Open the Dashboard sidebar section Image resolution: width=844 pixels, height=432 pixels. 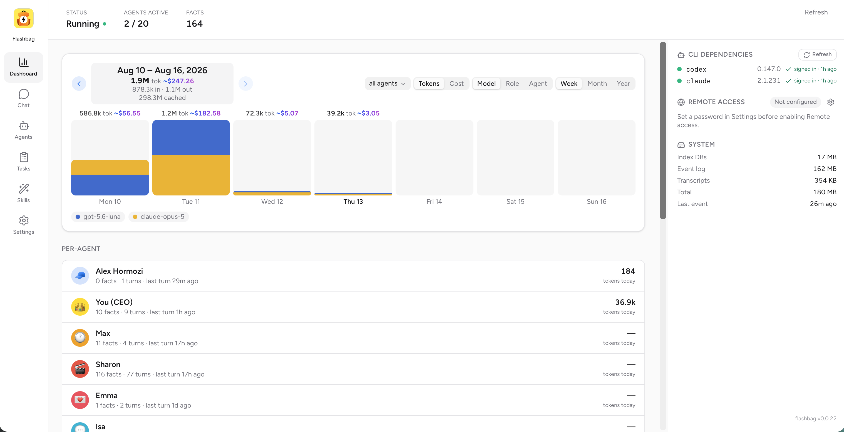point(24,67)
